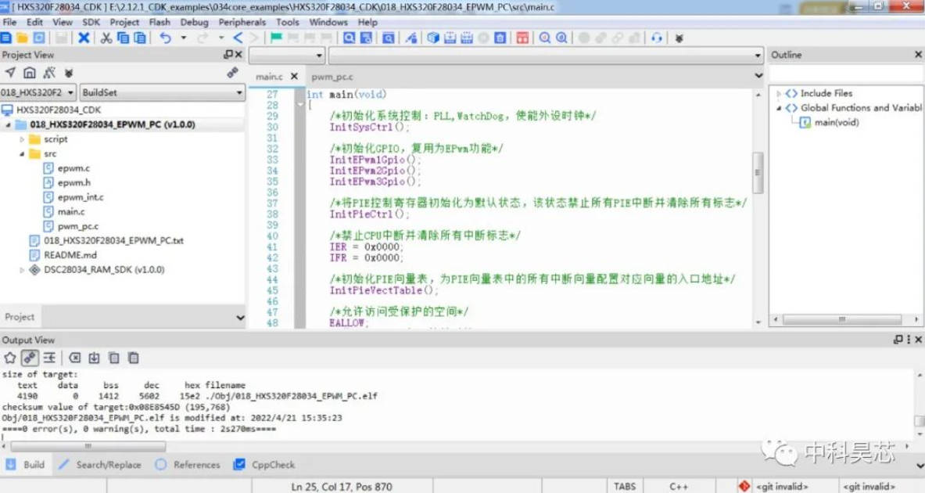Click the Paste clipboard icon in toolbar
This screenshot has width=925, height=493.
point(140,38)
